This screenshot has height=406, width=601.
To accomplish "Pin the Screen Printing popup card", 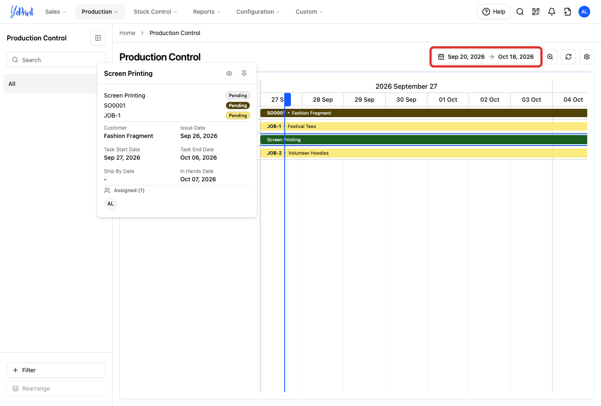I will click(244, 73).
